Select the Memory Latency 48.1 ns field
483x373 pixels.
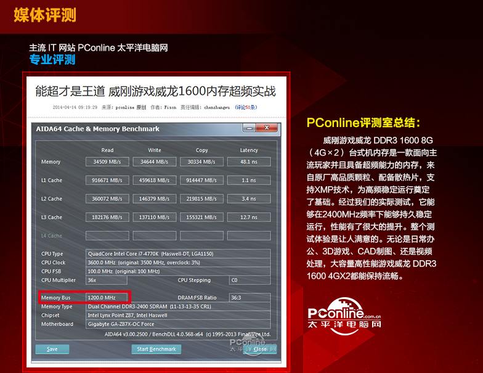(x=249, y=162)
